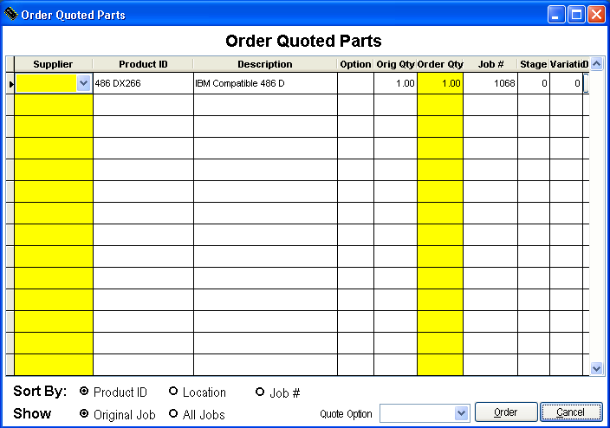Screen dimensions: 610x428
Task: Choose All Jobs show option
Action: (173, 414)
